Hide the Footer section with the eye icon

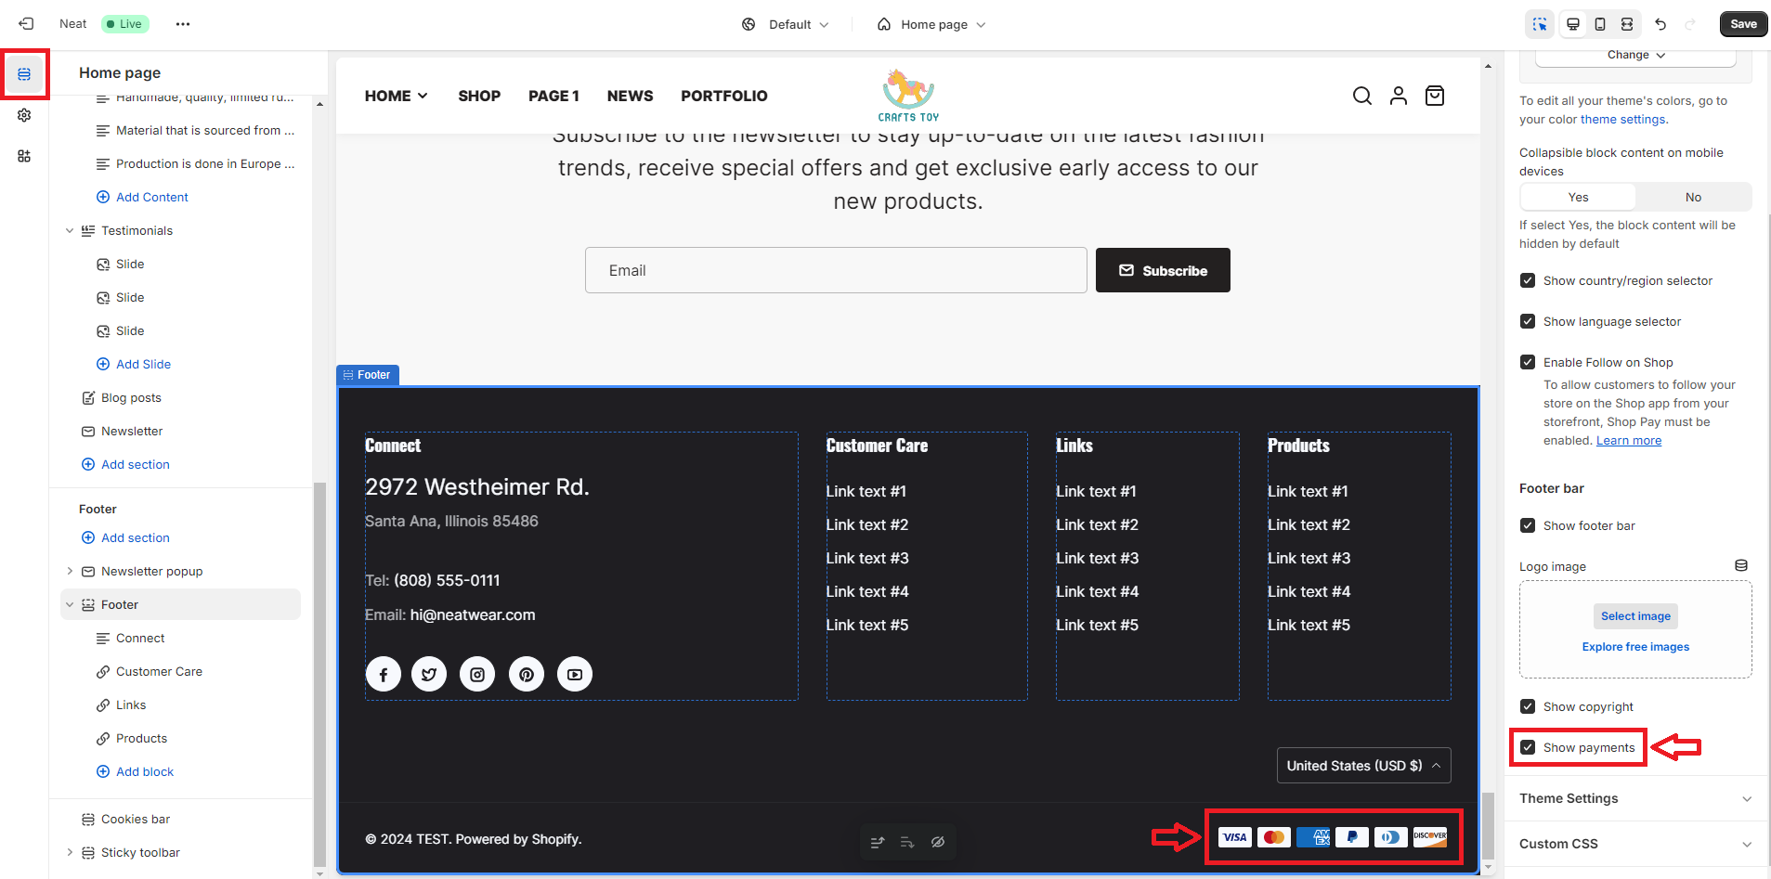[x=937, y=842]
